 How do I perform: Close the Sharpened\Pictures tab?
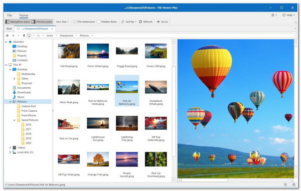[52, 29]
